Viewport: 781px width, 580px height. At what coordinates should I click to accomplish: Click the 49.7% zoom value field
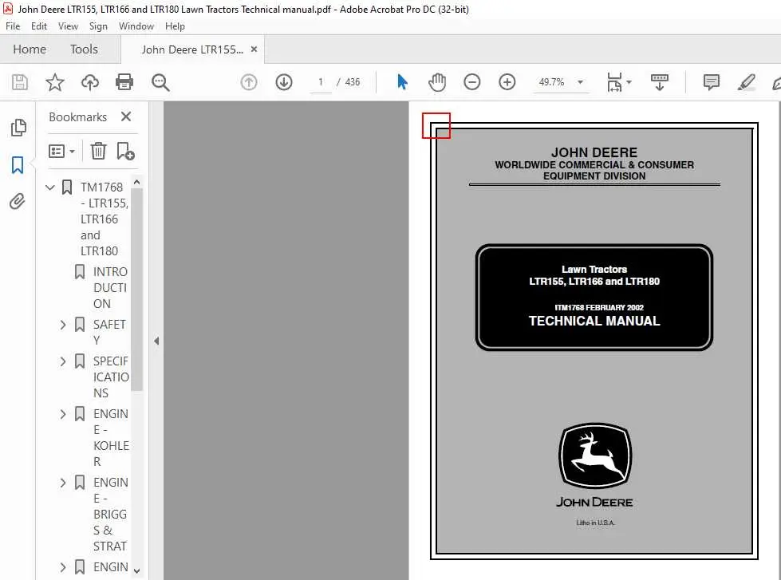coord(551,81)
